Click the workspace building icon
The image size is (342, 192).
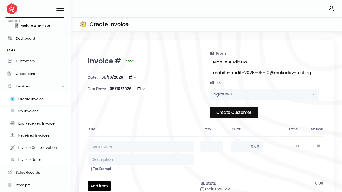(17, 26)
